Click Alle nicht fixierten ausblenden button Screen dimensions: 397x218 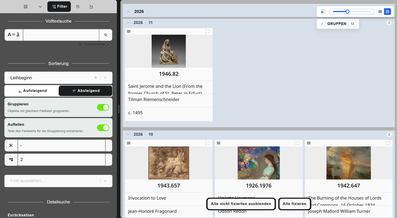tap(241, 204)
